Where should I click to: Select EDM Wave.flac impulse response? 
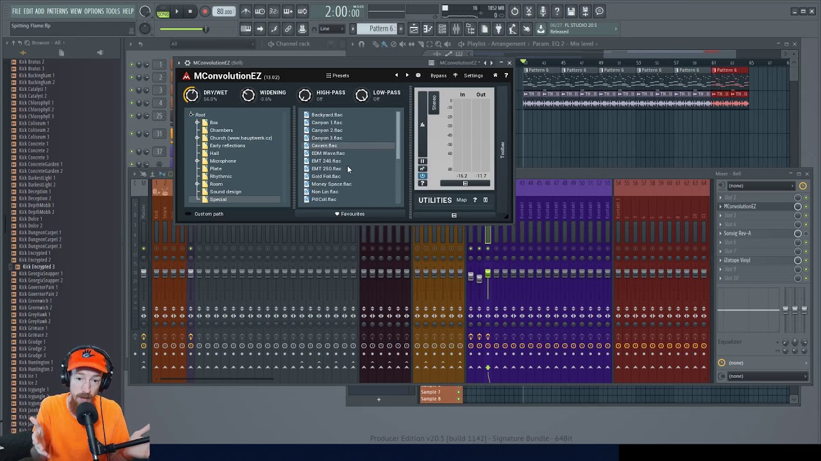coord(328,153)
